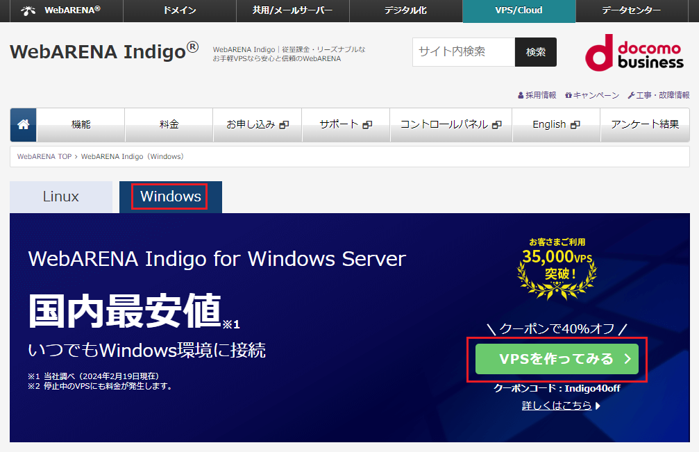Open the サポート navigation item

click(x=346, y=125)
